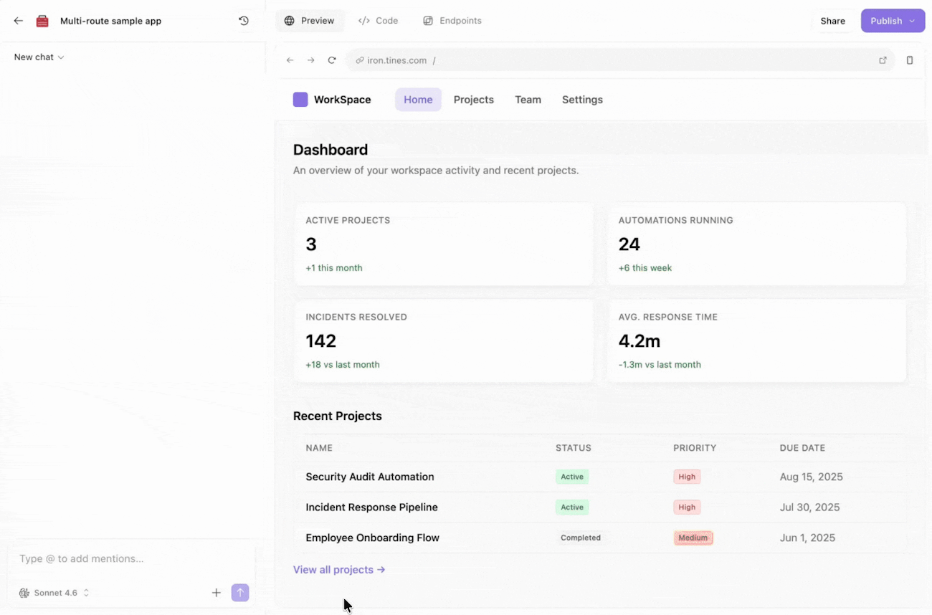932x615 pixels.
Task: Send message with purple arrow button
Action: [x=240, y=593]
